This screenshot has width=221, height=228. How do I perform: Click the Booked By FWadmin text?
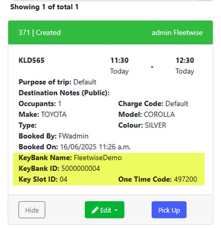click(x=73, y=136)
